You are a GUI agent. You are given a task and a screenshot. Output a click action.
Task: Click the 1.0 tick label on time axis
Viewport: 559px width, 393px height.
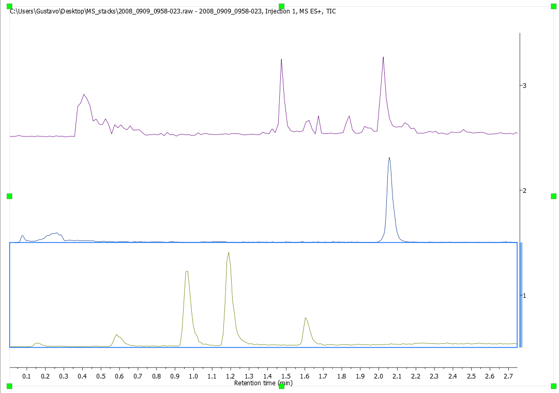[x=193, y=376]
